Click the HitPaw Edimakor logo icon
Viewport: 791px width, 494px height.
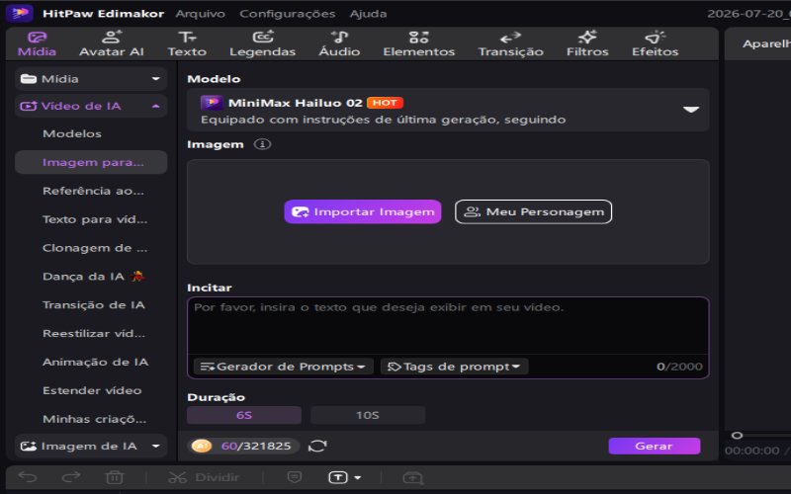click(20, 13)
